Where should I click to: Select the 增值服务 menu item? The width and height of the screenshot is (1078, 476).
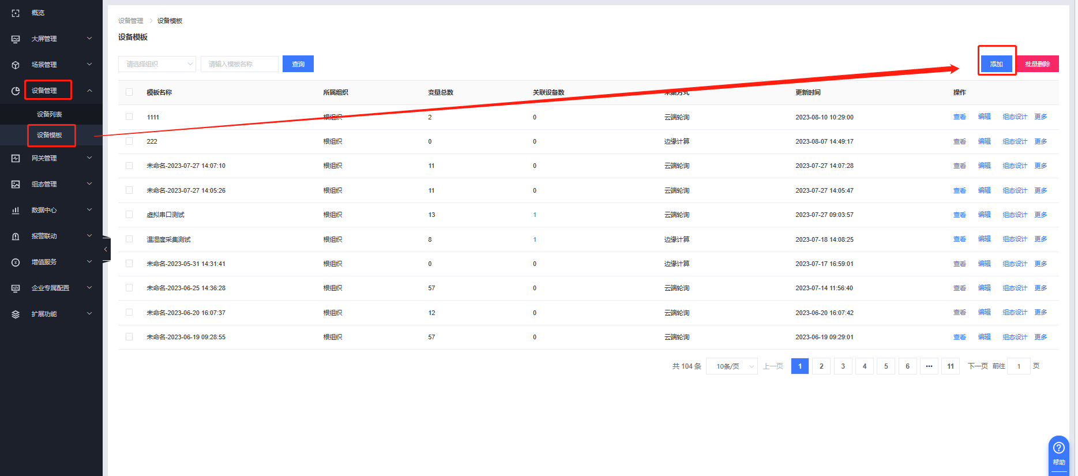(44, 262)
